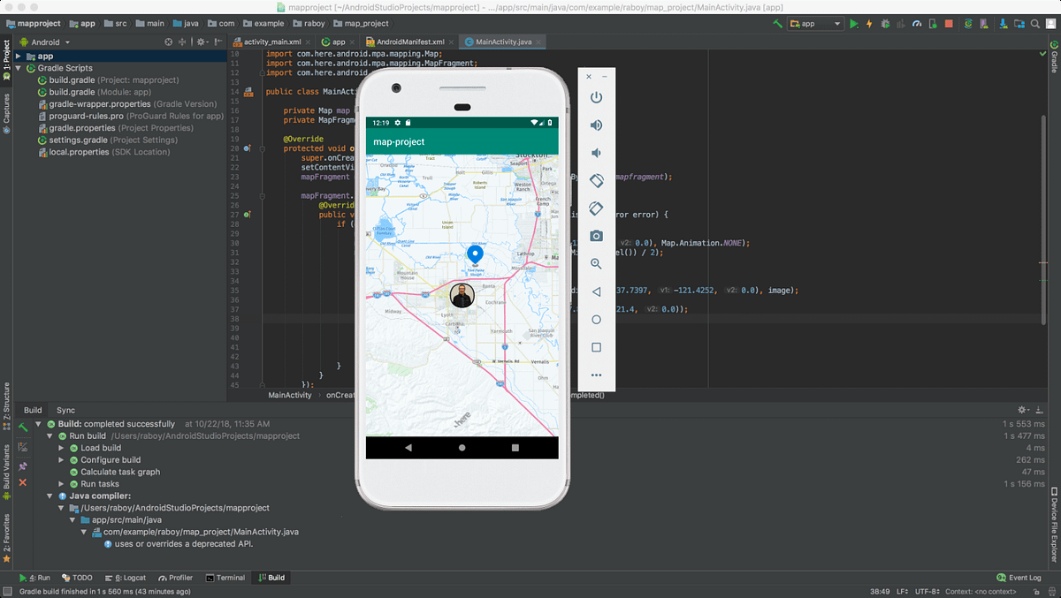Apply Changes using the lightning bolt icon
The width and height of the screenshot is (1061, 598).
pyautogui.click(x=869, y=23)
